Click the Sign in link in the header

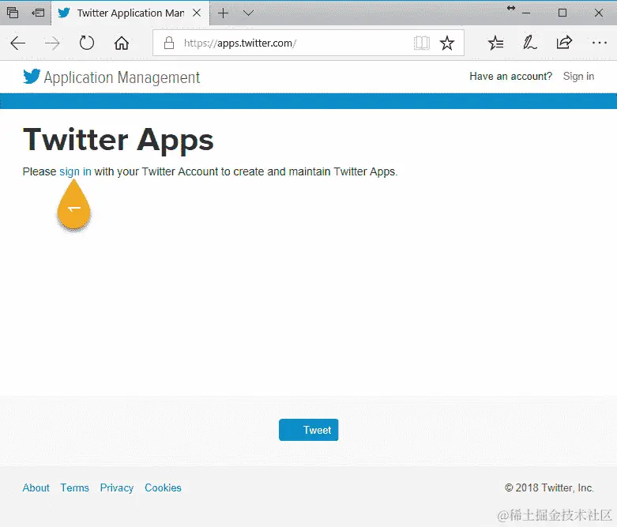pyautogui.click(x=578, y=77)
